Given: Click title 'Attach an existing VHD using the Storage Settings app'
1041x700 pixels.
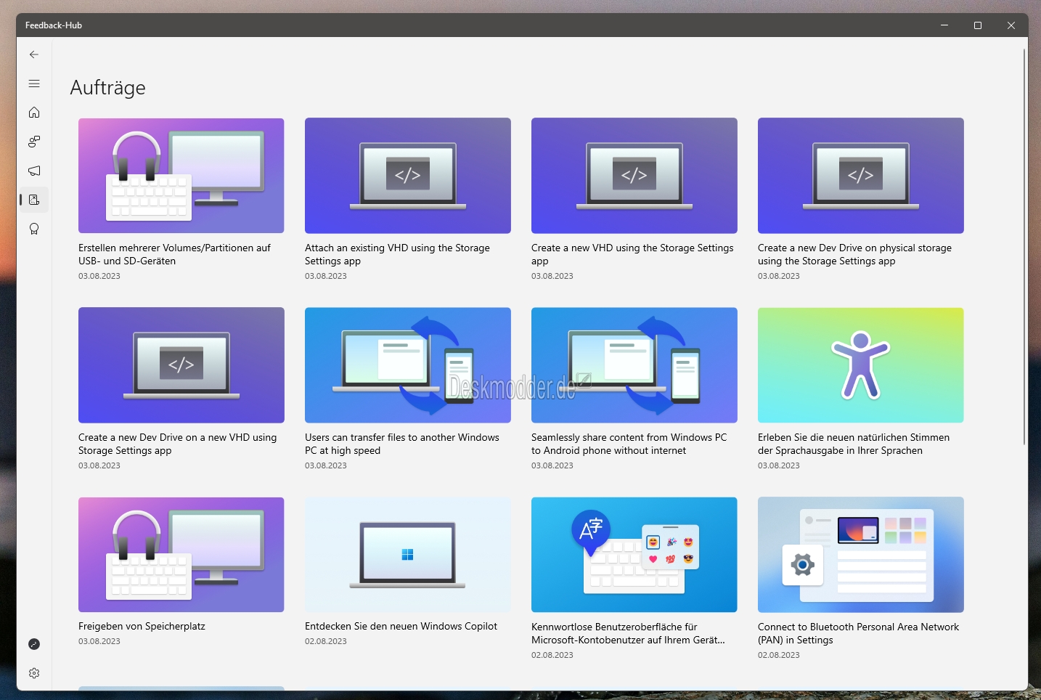Looking at the screenshot, I should coord(397,254).
